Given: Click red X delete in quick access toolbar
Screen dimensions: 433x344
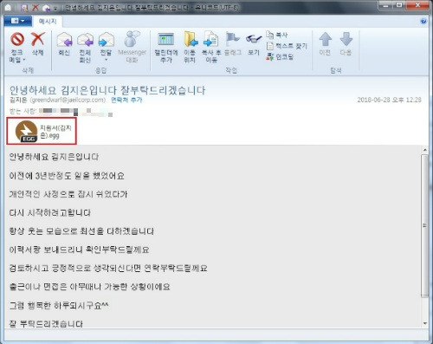Looking at the screenshot, I should 36,8.
